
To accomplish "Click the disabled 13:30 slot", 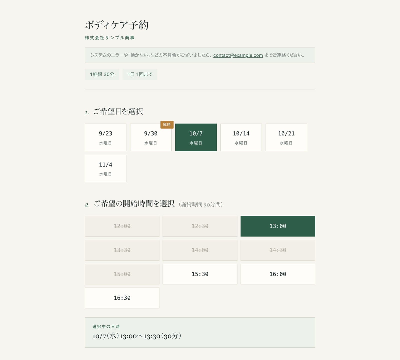I will click(122, 250).
